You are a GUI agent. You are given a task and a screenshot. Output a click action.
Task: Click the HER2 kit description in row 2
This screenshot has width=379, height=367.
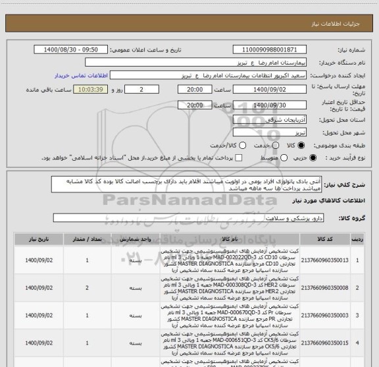pyautogui.click(x=230, y=288)
